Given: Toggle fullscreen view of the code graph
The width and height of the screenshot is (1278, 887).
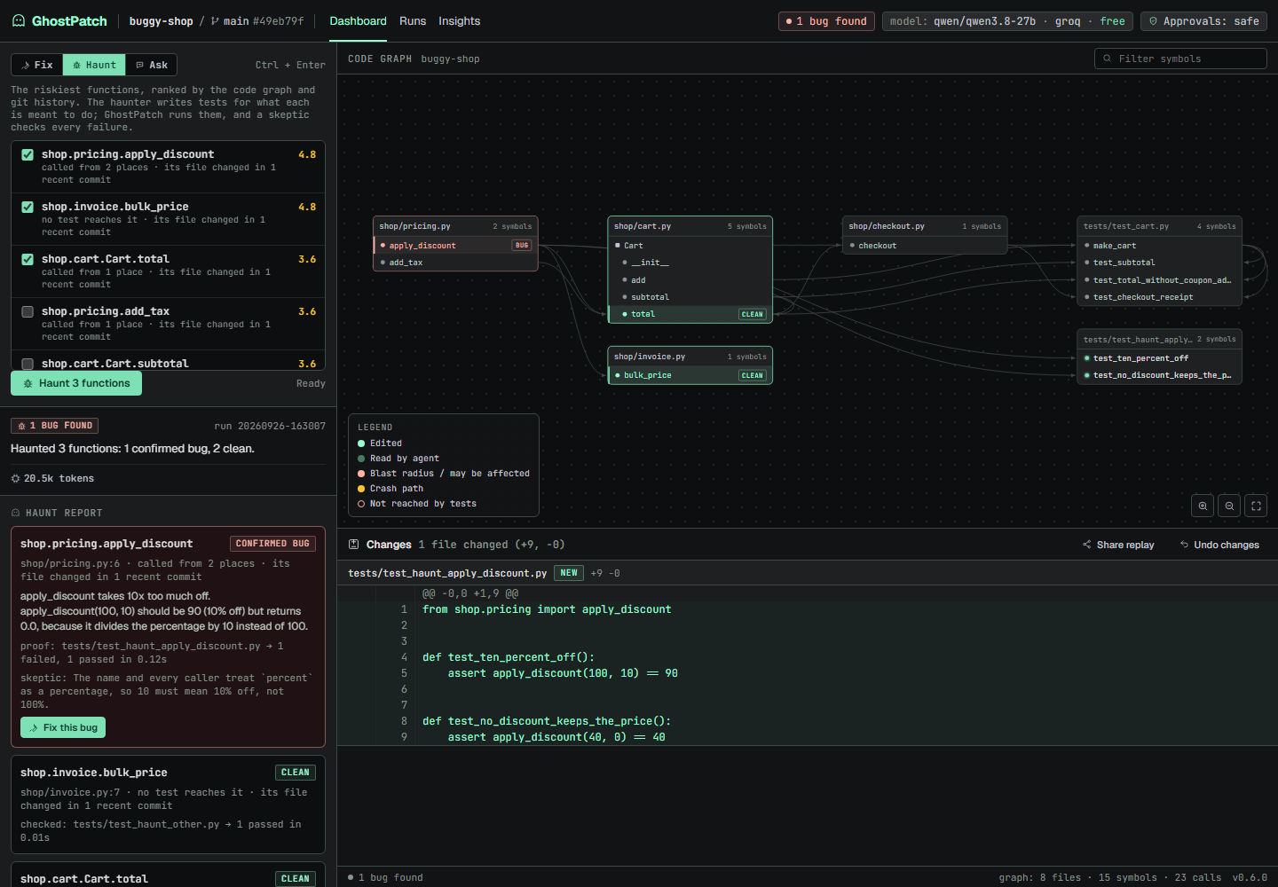Looking at the screenshot, I should tap(1256, 506).
